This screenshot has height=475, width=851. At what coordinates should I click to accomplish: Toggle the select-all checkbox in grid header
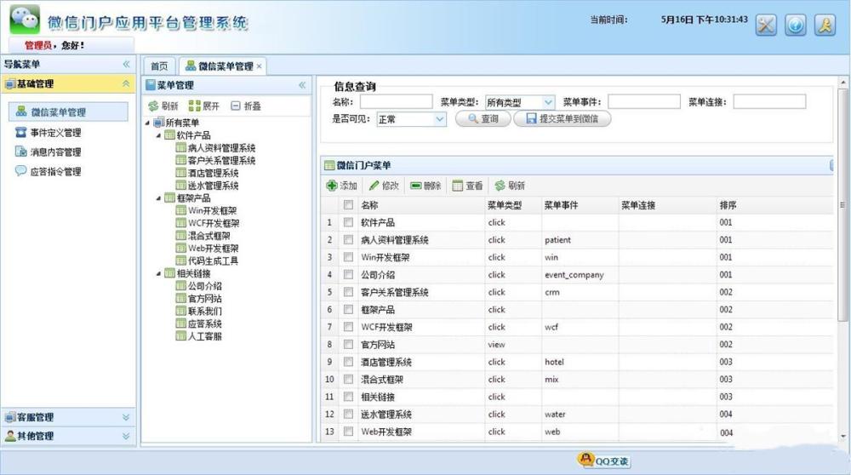348,204
